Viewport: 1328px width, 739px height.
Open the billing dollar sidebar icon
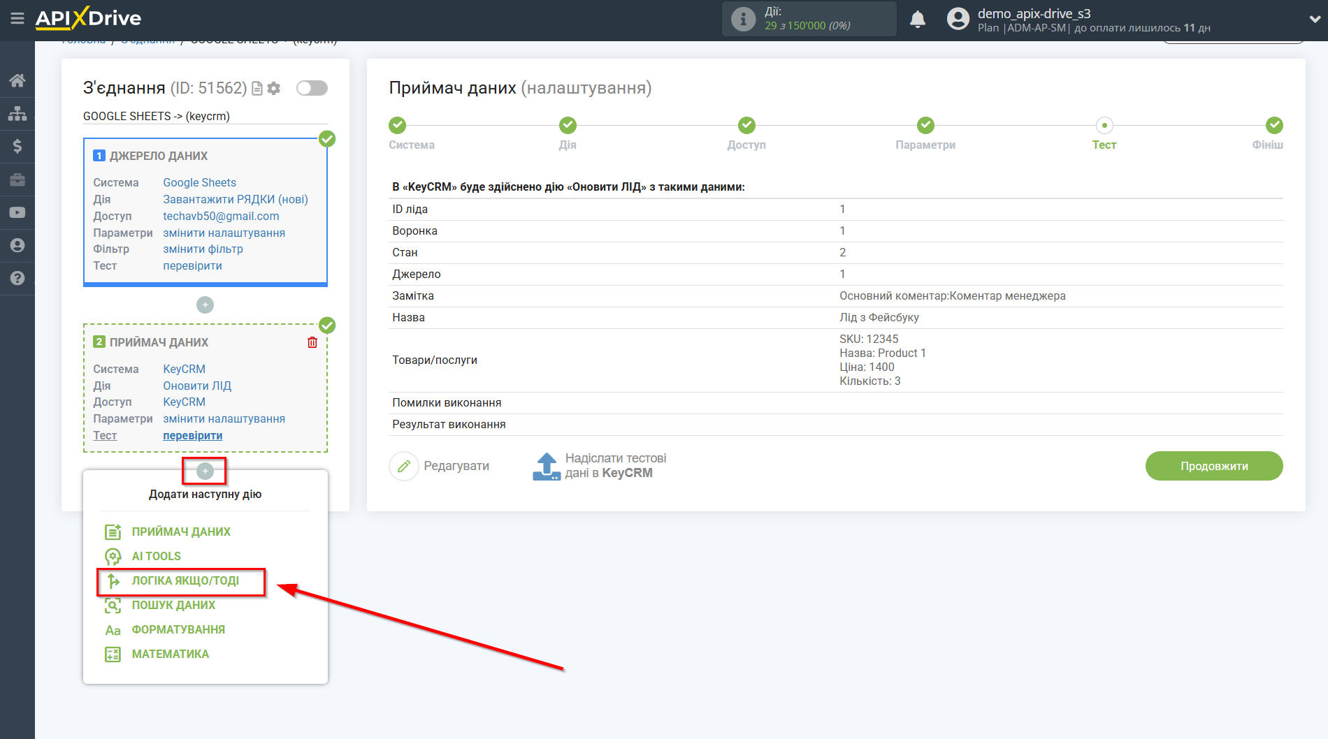coord(17,146)
